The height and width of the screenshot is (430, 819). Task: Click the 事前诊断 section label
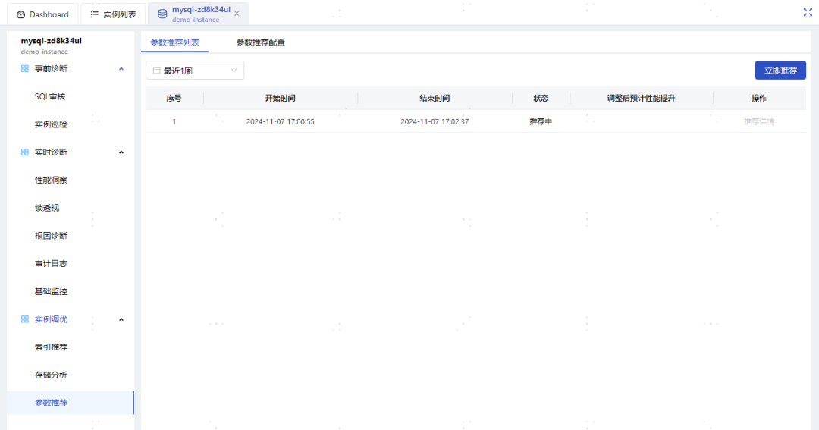coord(52,68)
